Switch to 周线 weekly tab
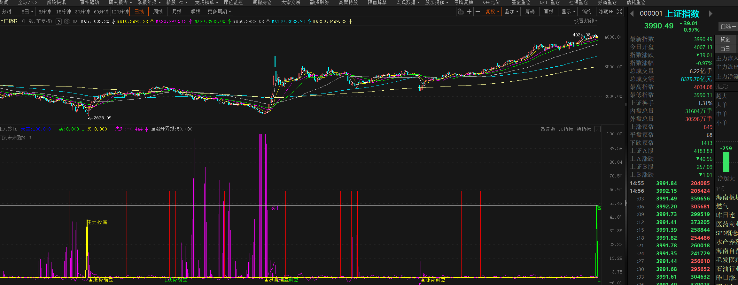738x285 pixels. (x=158, y=12)
